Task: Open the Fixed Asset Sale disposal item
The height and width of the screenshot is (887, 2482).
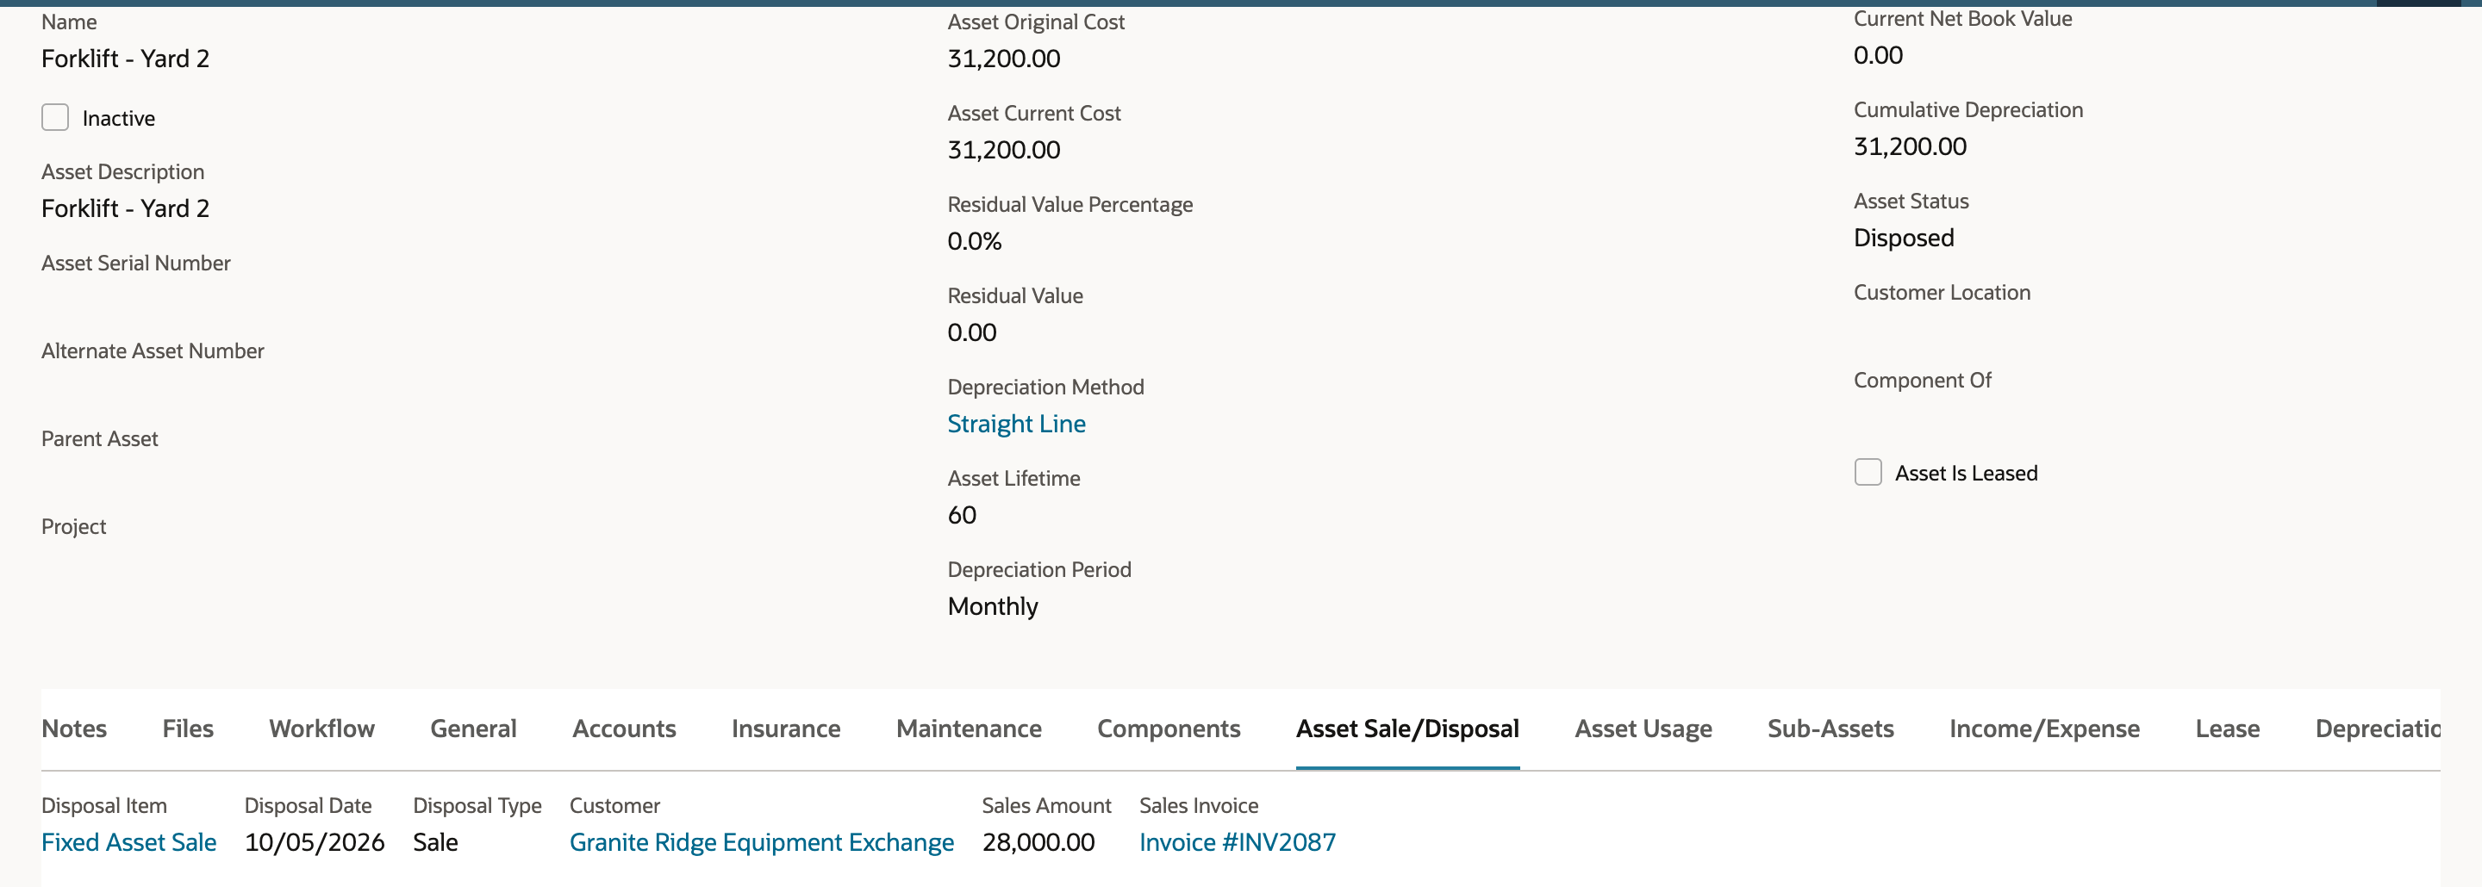Action: click(129, 841)
